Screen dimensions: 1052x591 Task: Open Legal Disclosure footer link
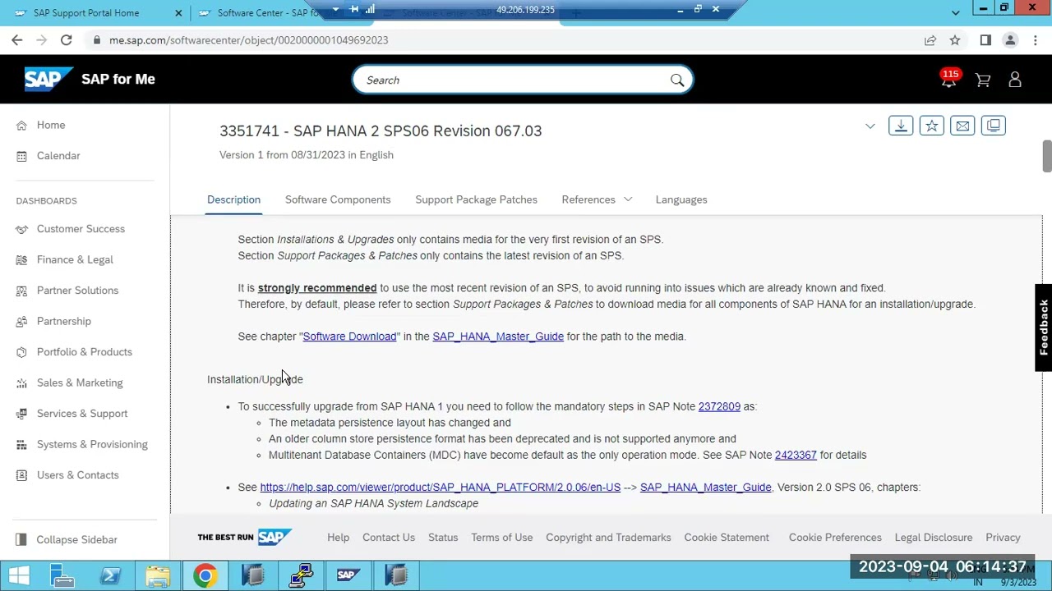(x=934, y=538)
